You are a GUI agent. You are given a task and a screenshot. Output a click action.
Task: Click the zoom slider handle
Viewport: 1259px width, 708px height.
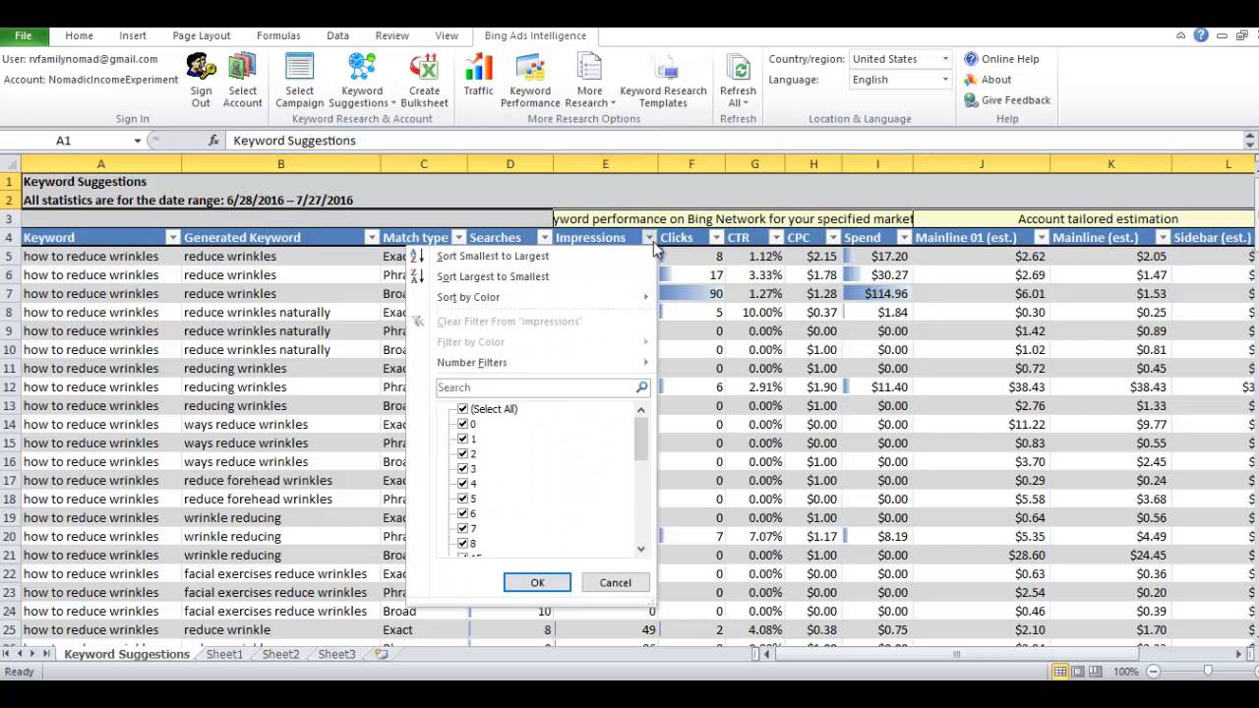(x=1208, y=672)
